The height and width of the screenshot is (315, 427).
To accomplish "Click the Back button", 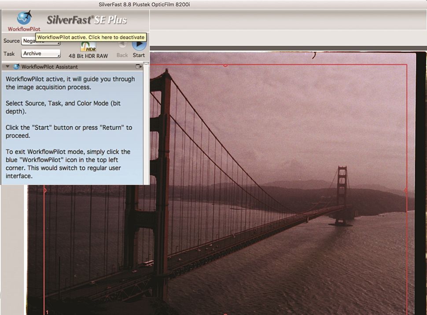I will click(122, 48).
